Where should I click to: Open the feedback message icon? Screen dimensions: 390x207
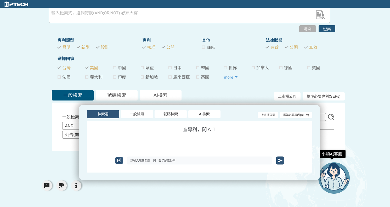point(47,186)
